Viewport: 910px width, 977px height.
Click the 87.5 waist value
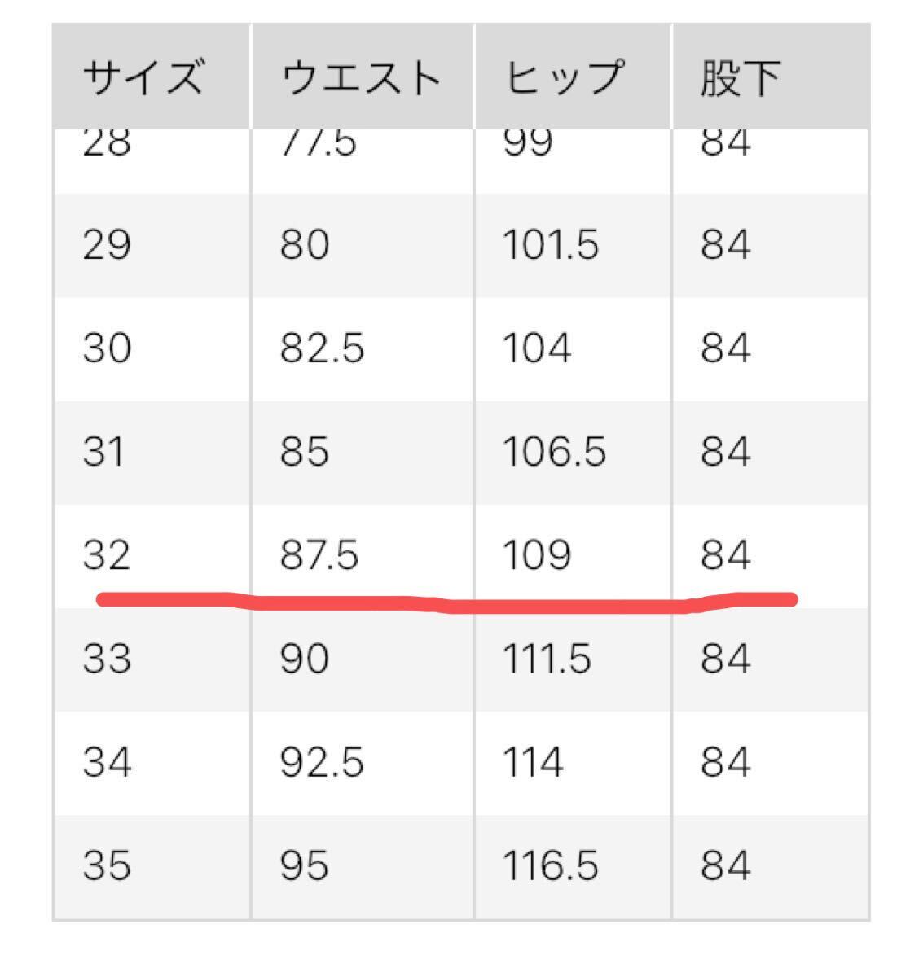(319, 555)
